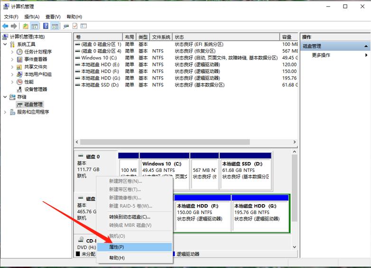Maximize the 计算机管理 window
This screenshot has width=371, height=268.
[x=345, y=6]
